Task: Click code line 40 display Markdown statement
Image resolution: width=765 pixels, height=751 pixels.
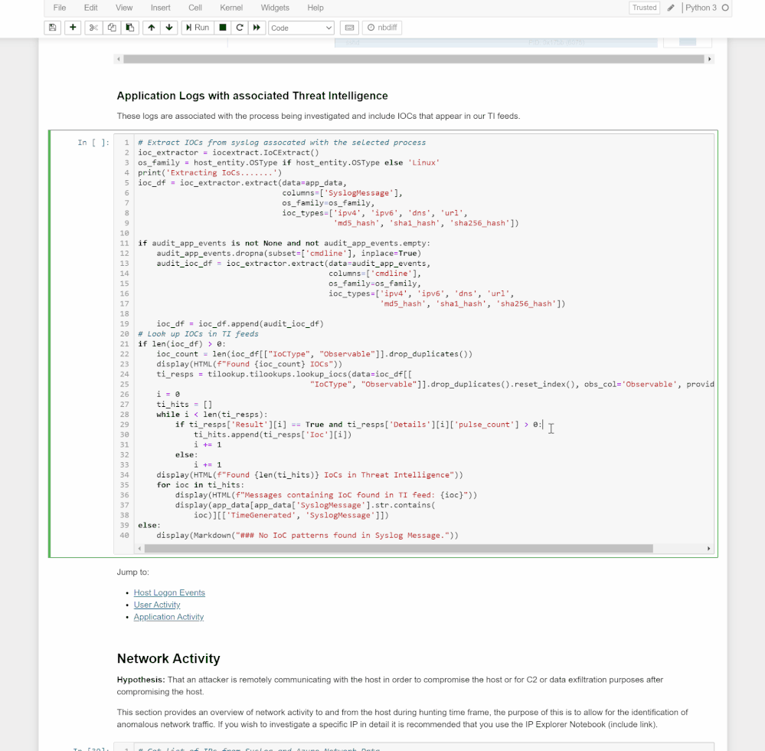Action: pyautogui.click(x=307, y=536)
